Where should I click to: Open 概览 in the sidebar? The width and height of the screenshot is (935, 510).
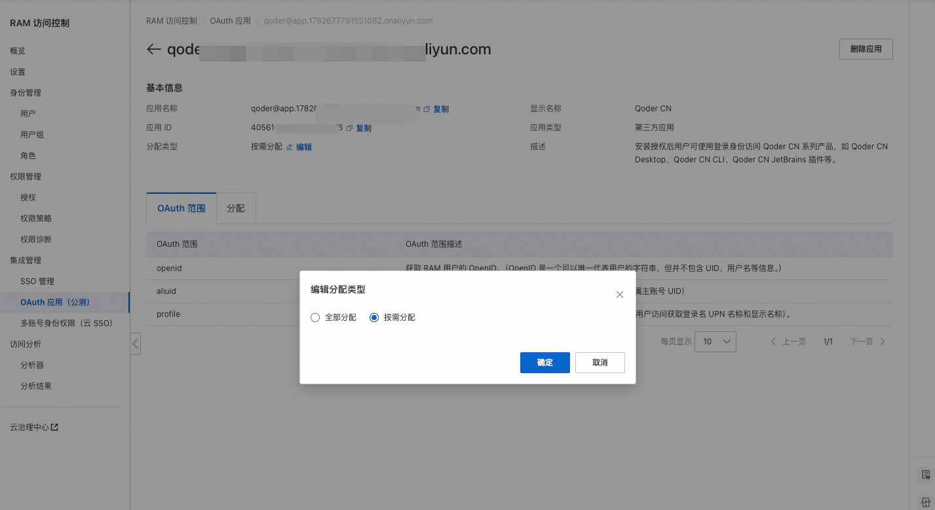coord(18,51)
